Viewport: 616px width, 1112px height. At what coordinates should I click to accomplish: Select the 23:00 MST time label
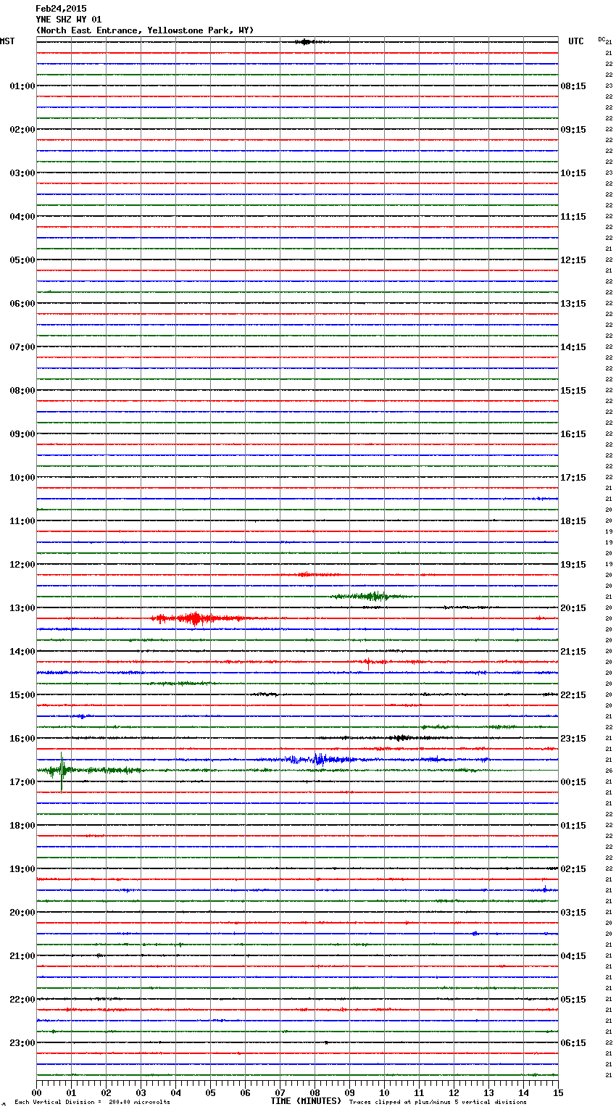click(x=22, y=1043)
